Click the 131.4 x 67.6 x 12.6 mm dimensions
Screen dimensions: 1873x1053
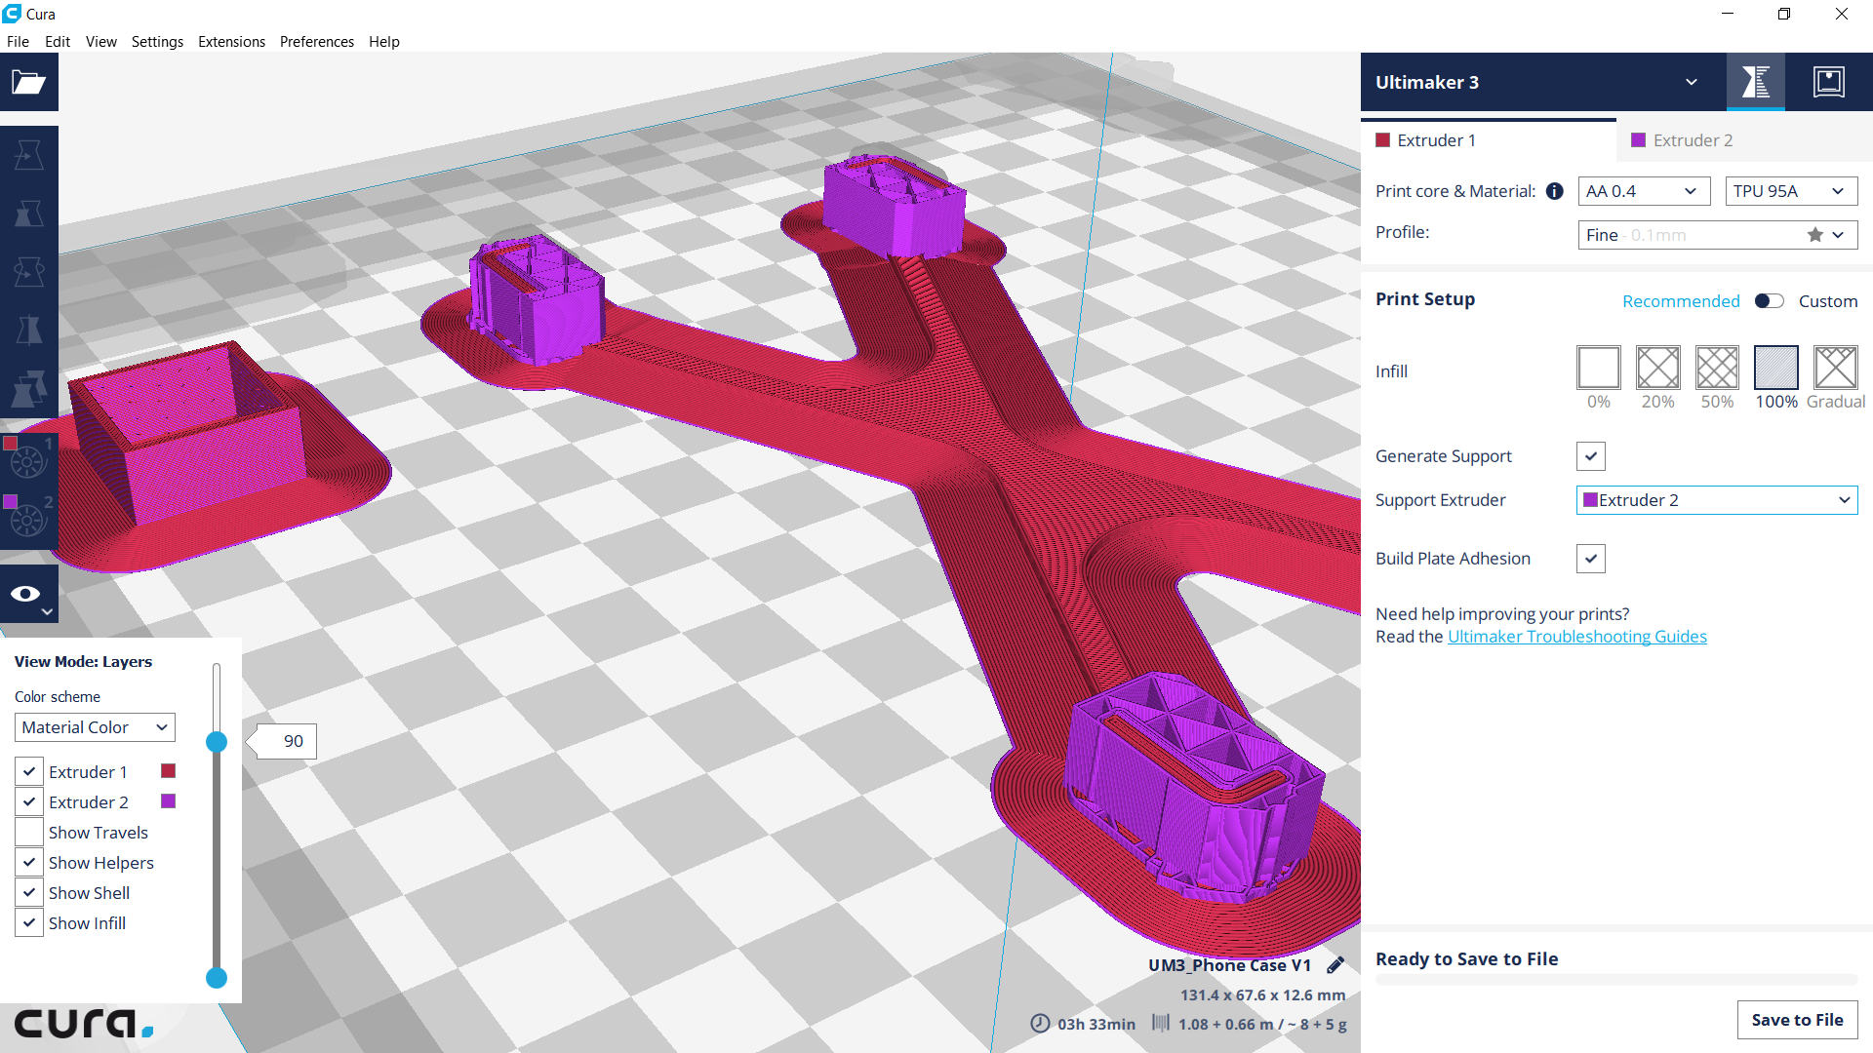pos(1262,995)
